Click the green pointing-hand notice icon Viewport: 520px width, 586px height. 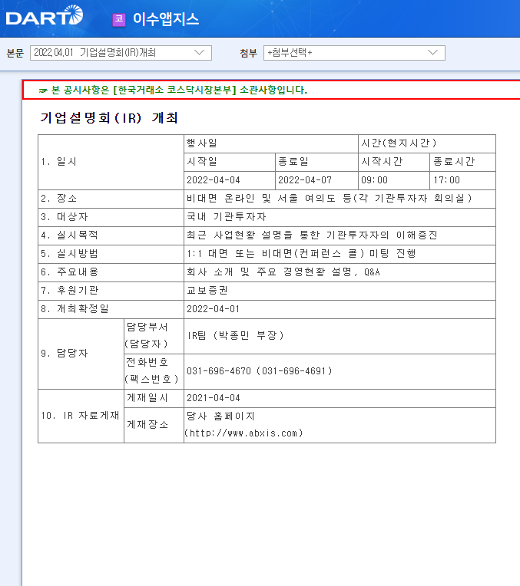coord(44,91)
